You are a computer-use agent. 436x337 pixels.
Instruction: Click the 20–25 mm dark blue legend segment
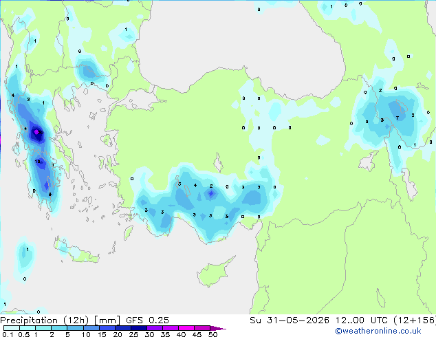pos(122,328)
